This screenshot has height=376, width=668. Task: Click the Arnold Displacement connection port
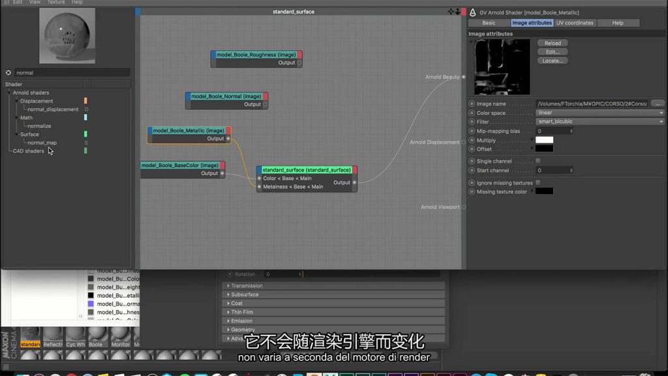pyautogui.click(x=464, y=142)
